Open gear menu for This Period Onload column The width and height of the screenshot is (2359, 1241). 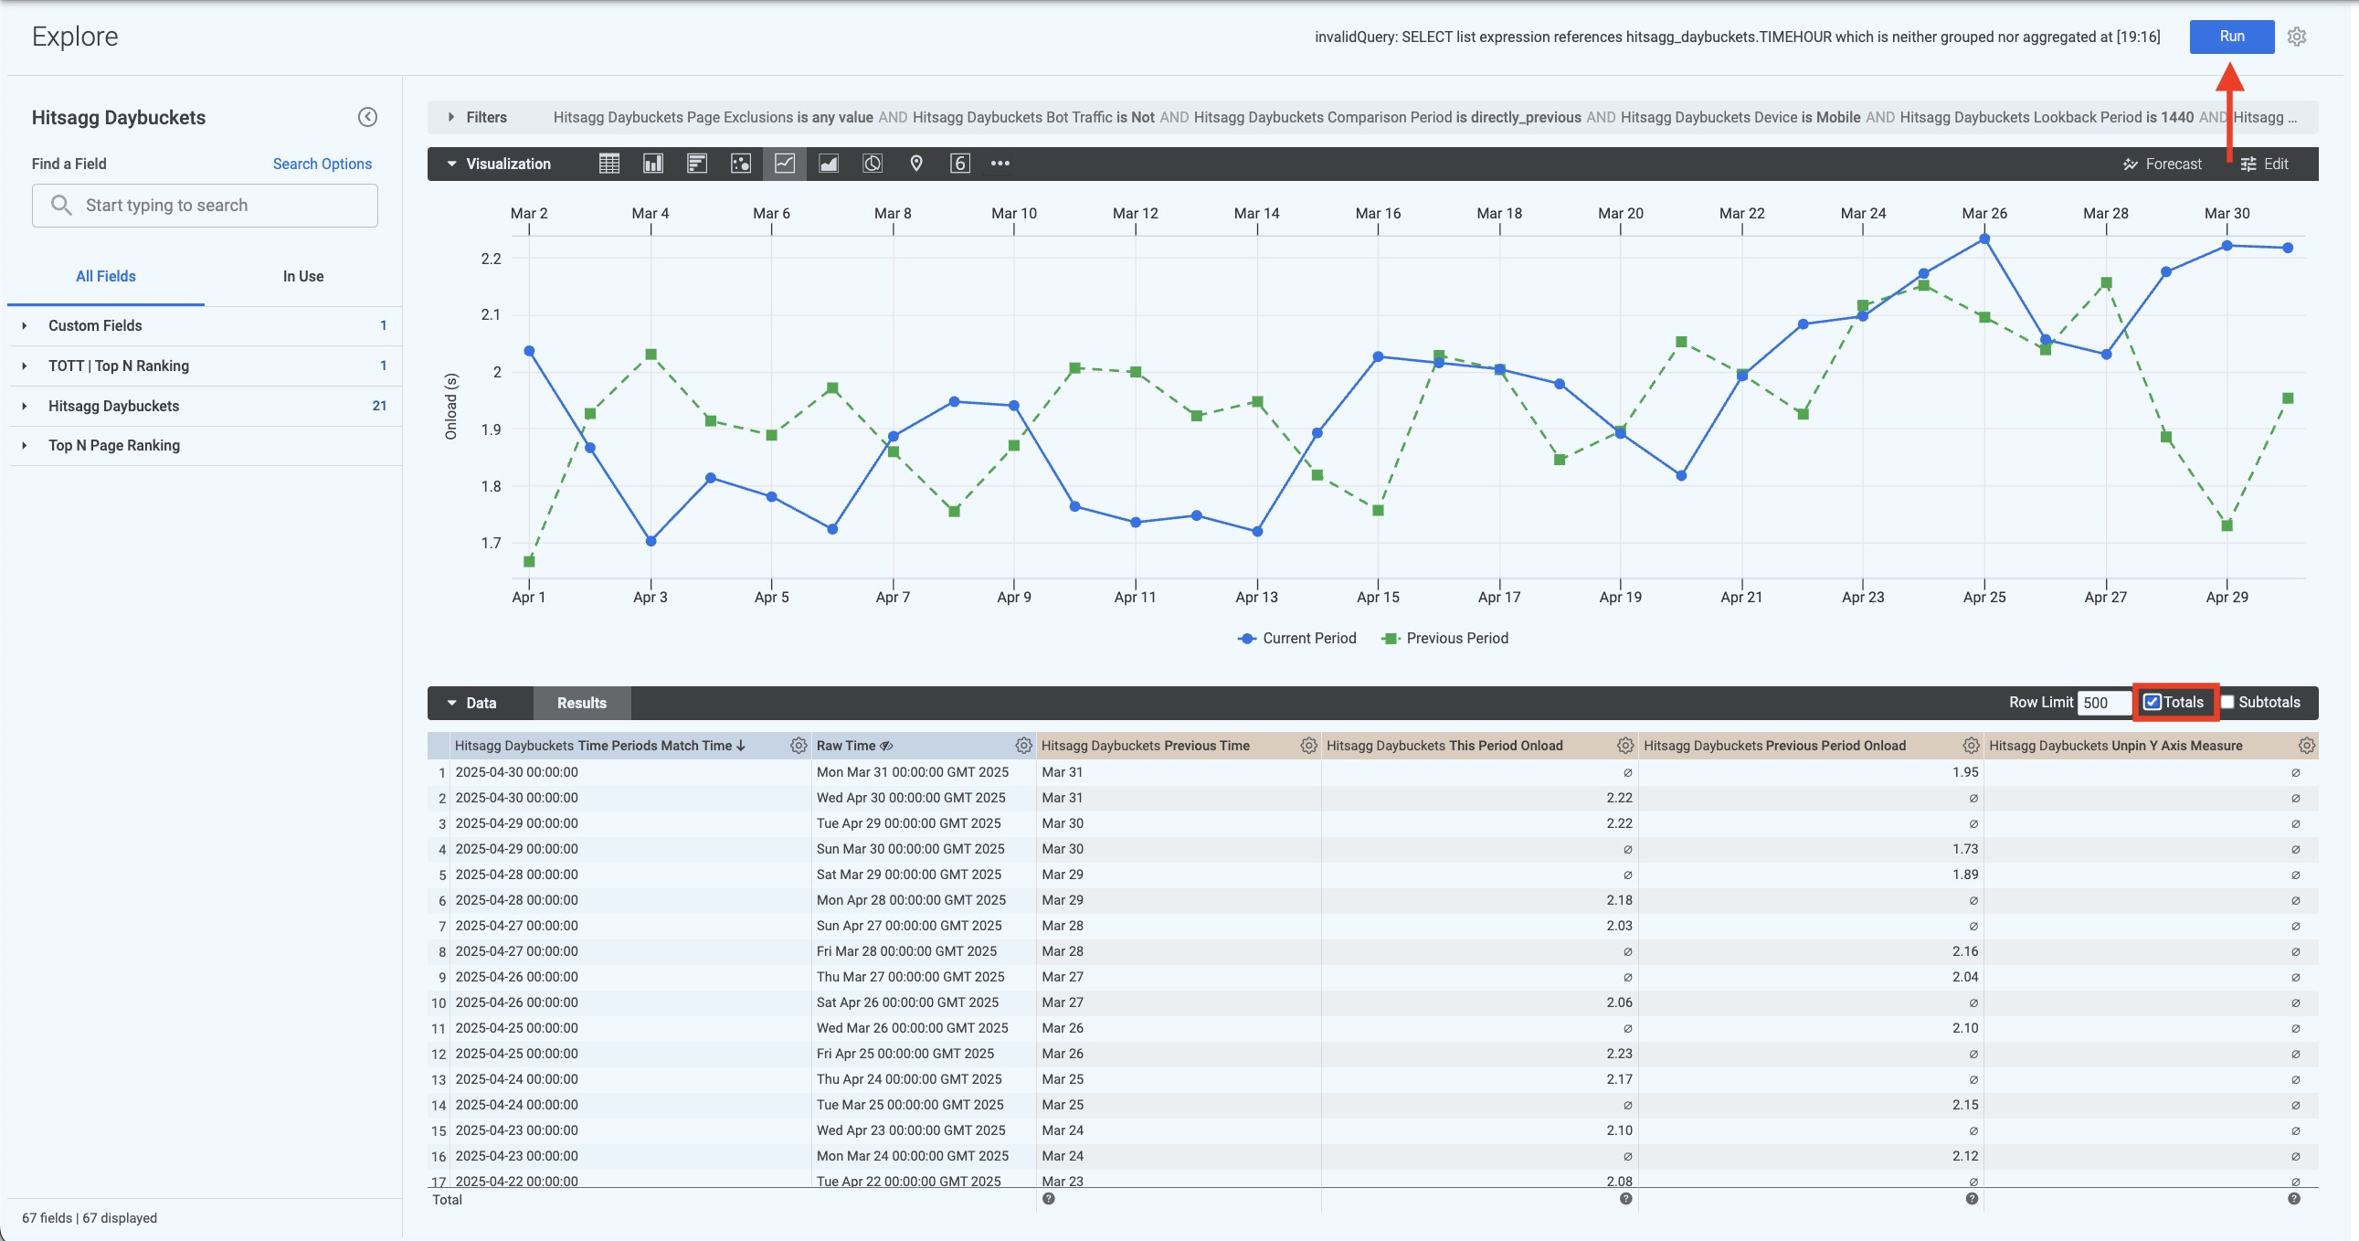pos(1625,746)
